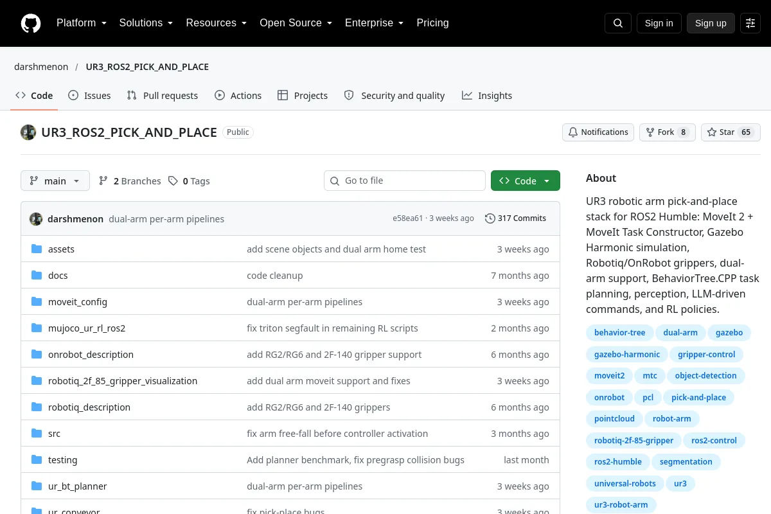Open the GitHub homepage logo
This screenshot has width=771, height=514.
tap(31, 23)
